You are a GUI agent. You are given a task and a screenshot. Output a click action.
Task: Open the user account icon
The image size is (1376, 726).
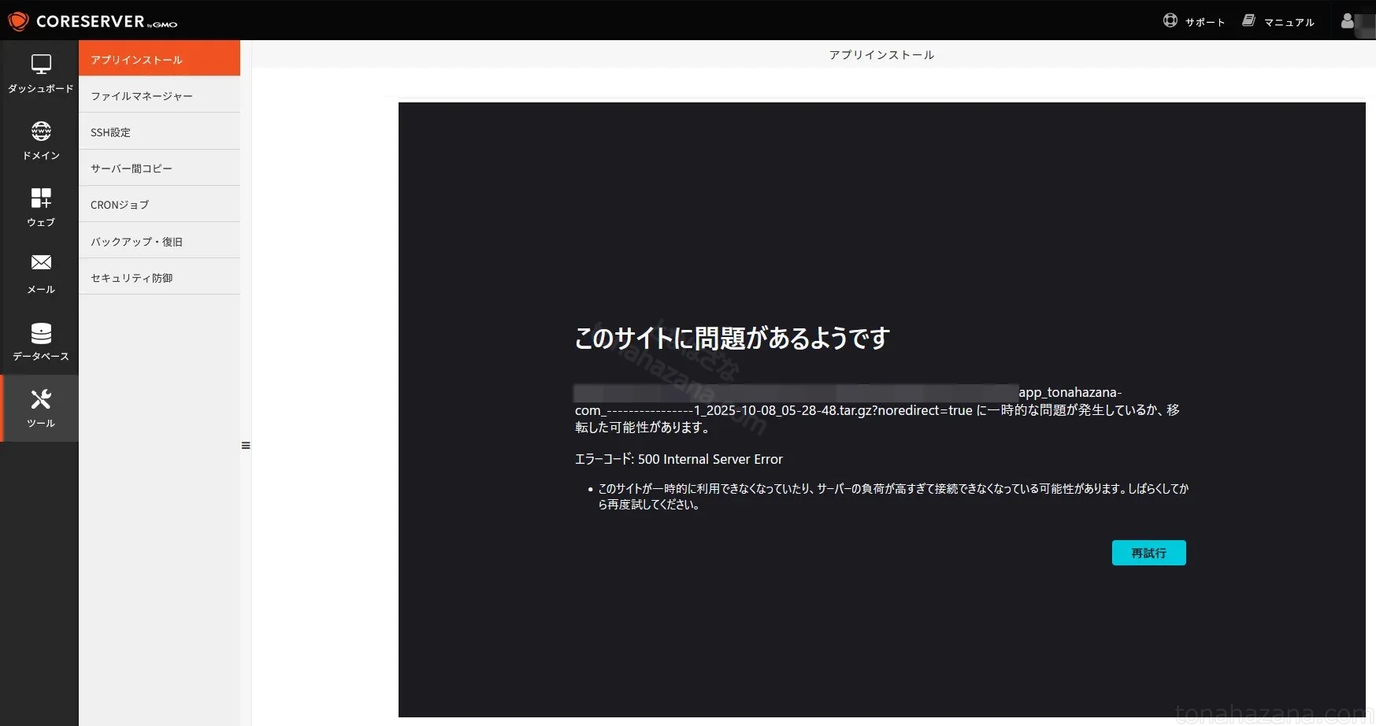point(1348,21)
